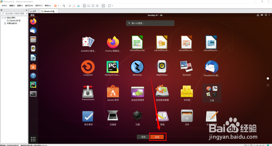Open AisleRiot solitaire card game
Image resolution: width=272 pixels, height=146 pixels.
coord(88,44)
